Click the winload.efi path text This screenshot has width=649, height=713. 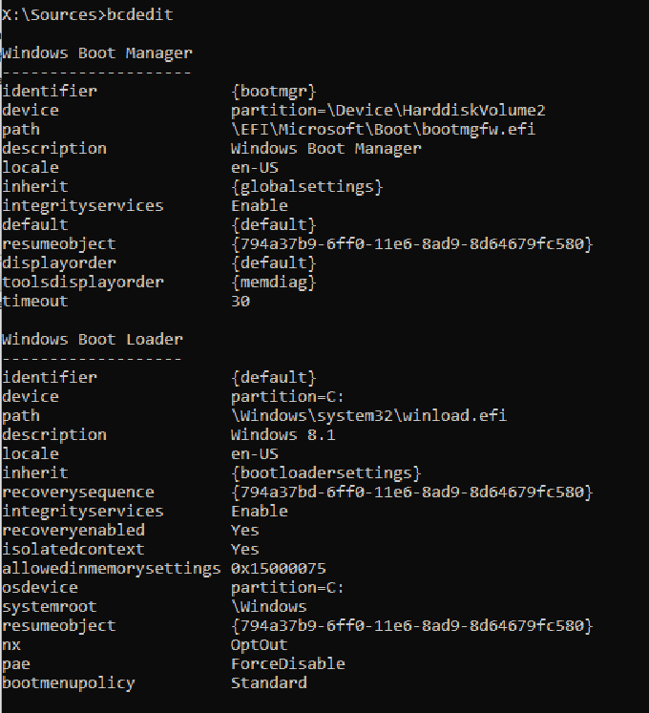tap(368, 415)
